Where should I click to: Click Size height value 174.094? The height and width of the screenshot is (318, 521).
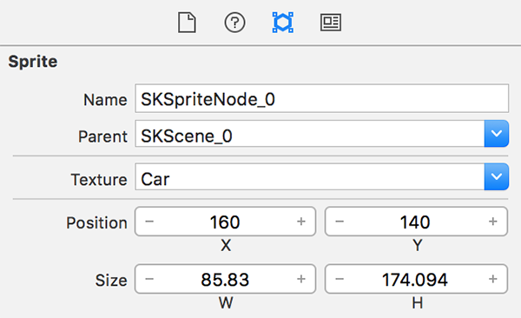415,280
